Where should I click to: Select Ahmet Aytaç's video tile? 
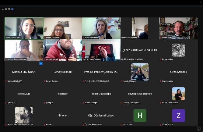(x=178, y=28)
